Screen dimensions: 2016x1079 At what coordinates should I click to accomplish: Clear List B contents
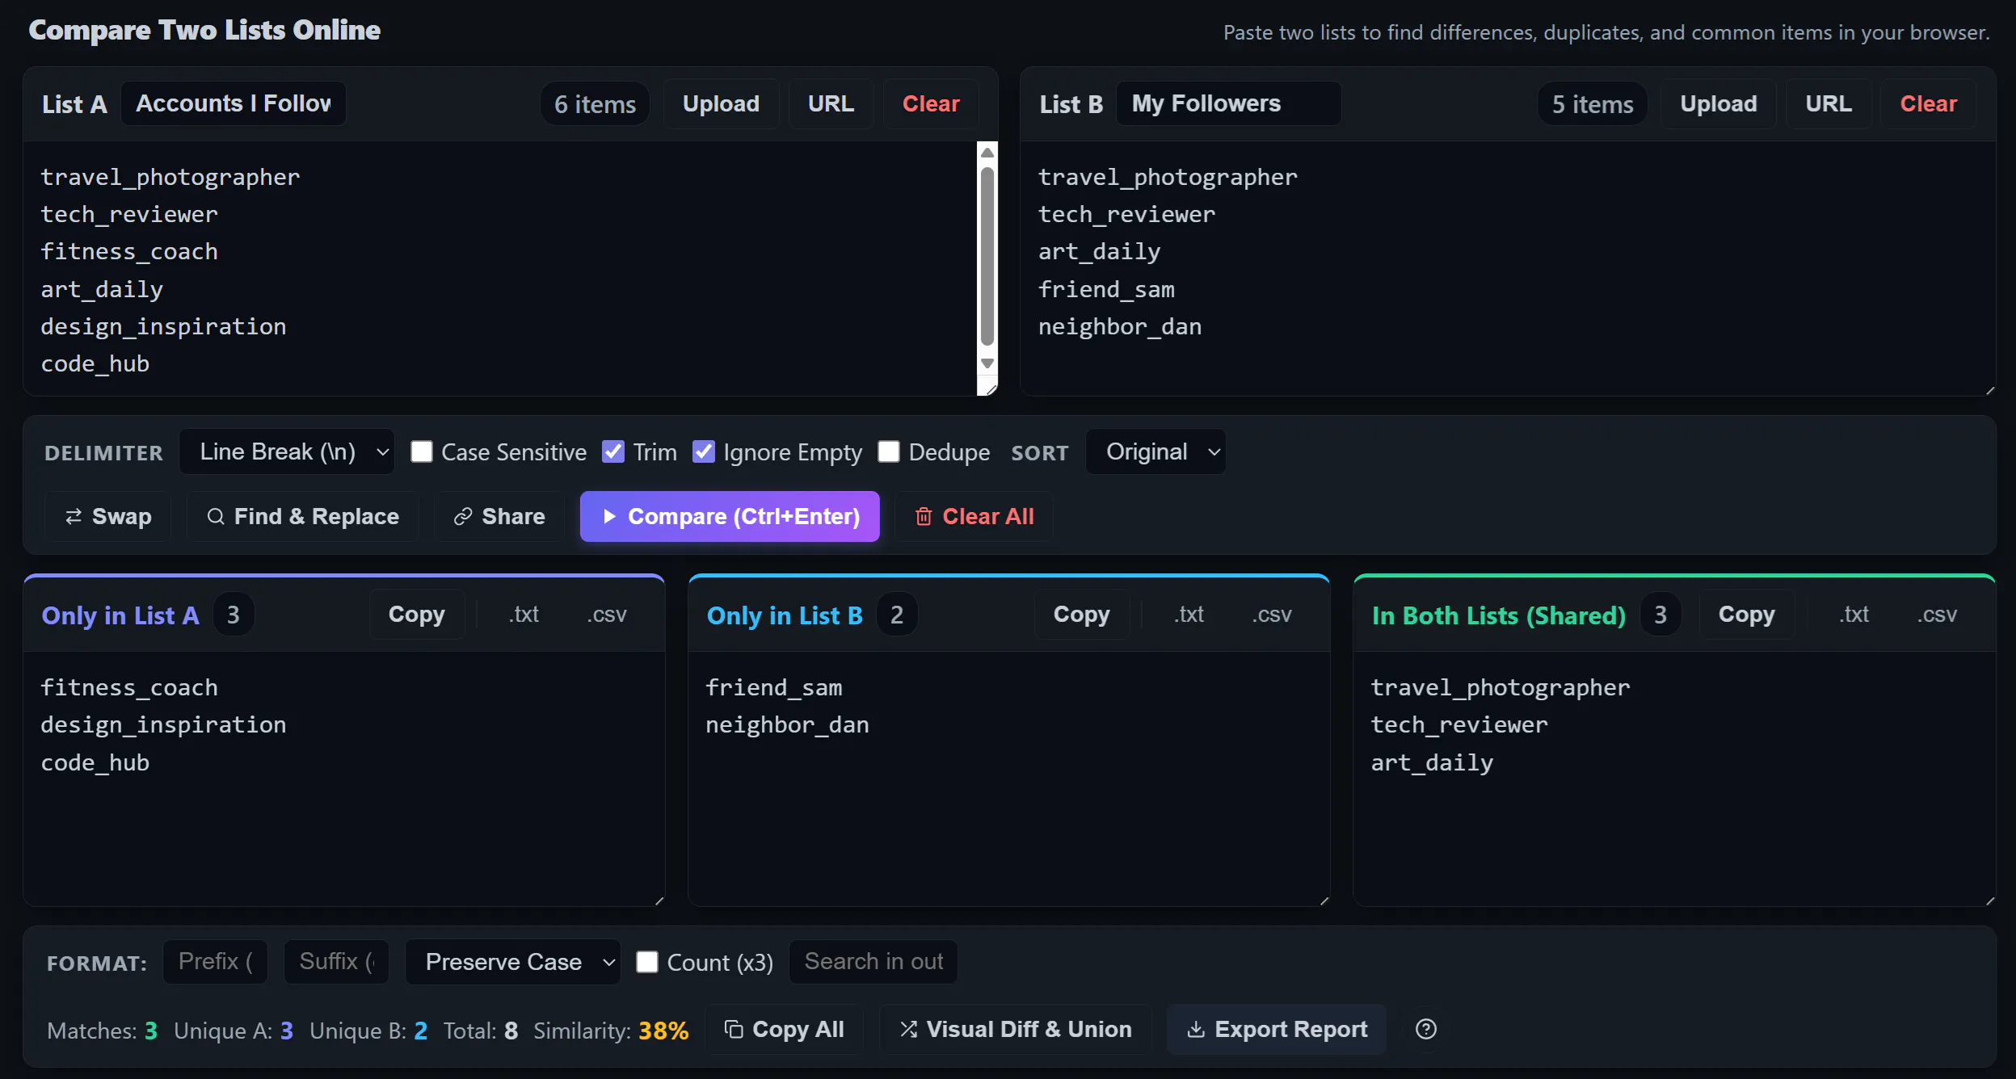(x=1929, y=103)
